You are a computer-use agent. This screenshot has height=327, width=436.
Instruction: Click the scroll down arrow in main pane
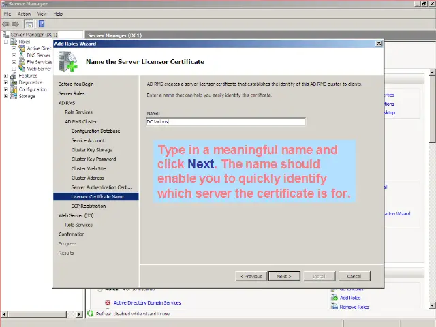point(432,305)
